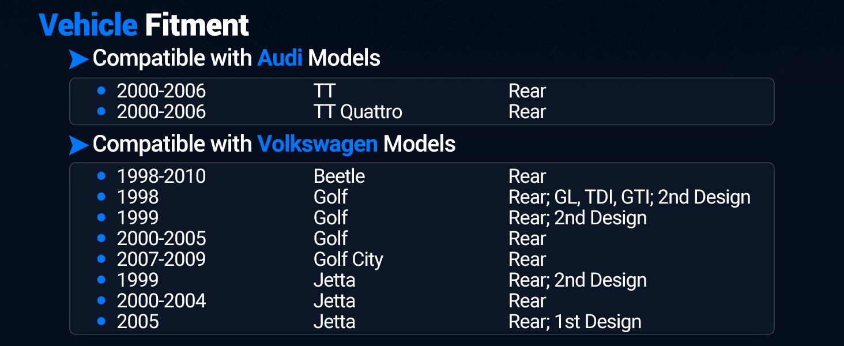Click the blue Audi word in heading
The width and height of the screenshot is (844, 346).
coord(280,58)
